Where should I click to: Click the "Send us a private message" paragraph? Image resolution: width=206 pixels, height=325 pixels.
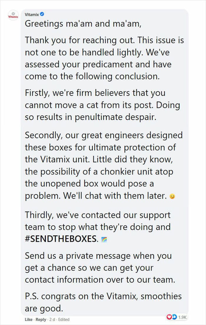[x=100, y=268]
